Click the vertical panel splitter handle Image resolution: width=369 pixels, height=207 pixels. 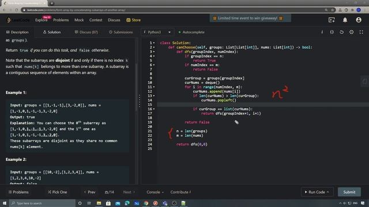pos(140,101)
